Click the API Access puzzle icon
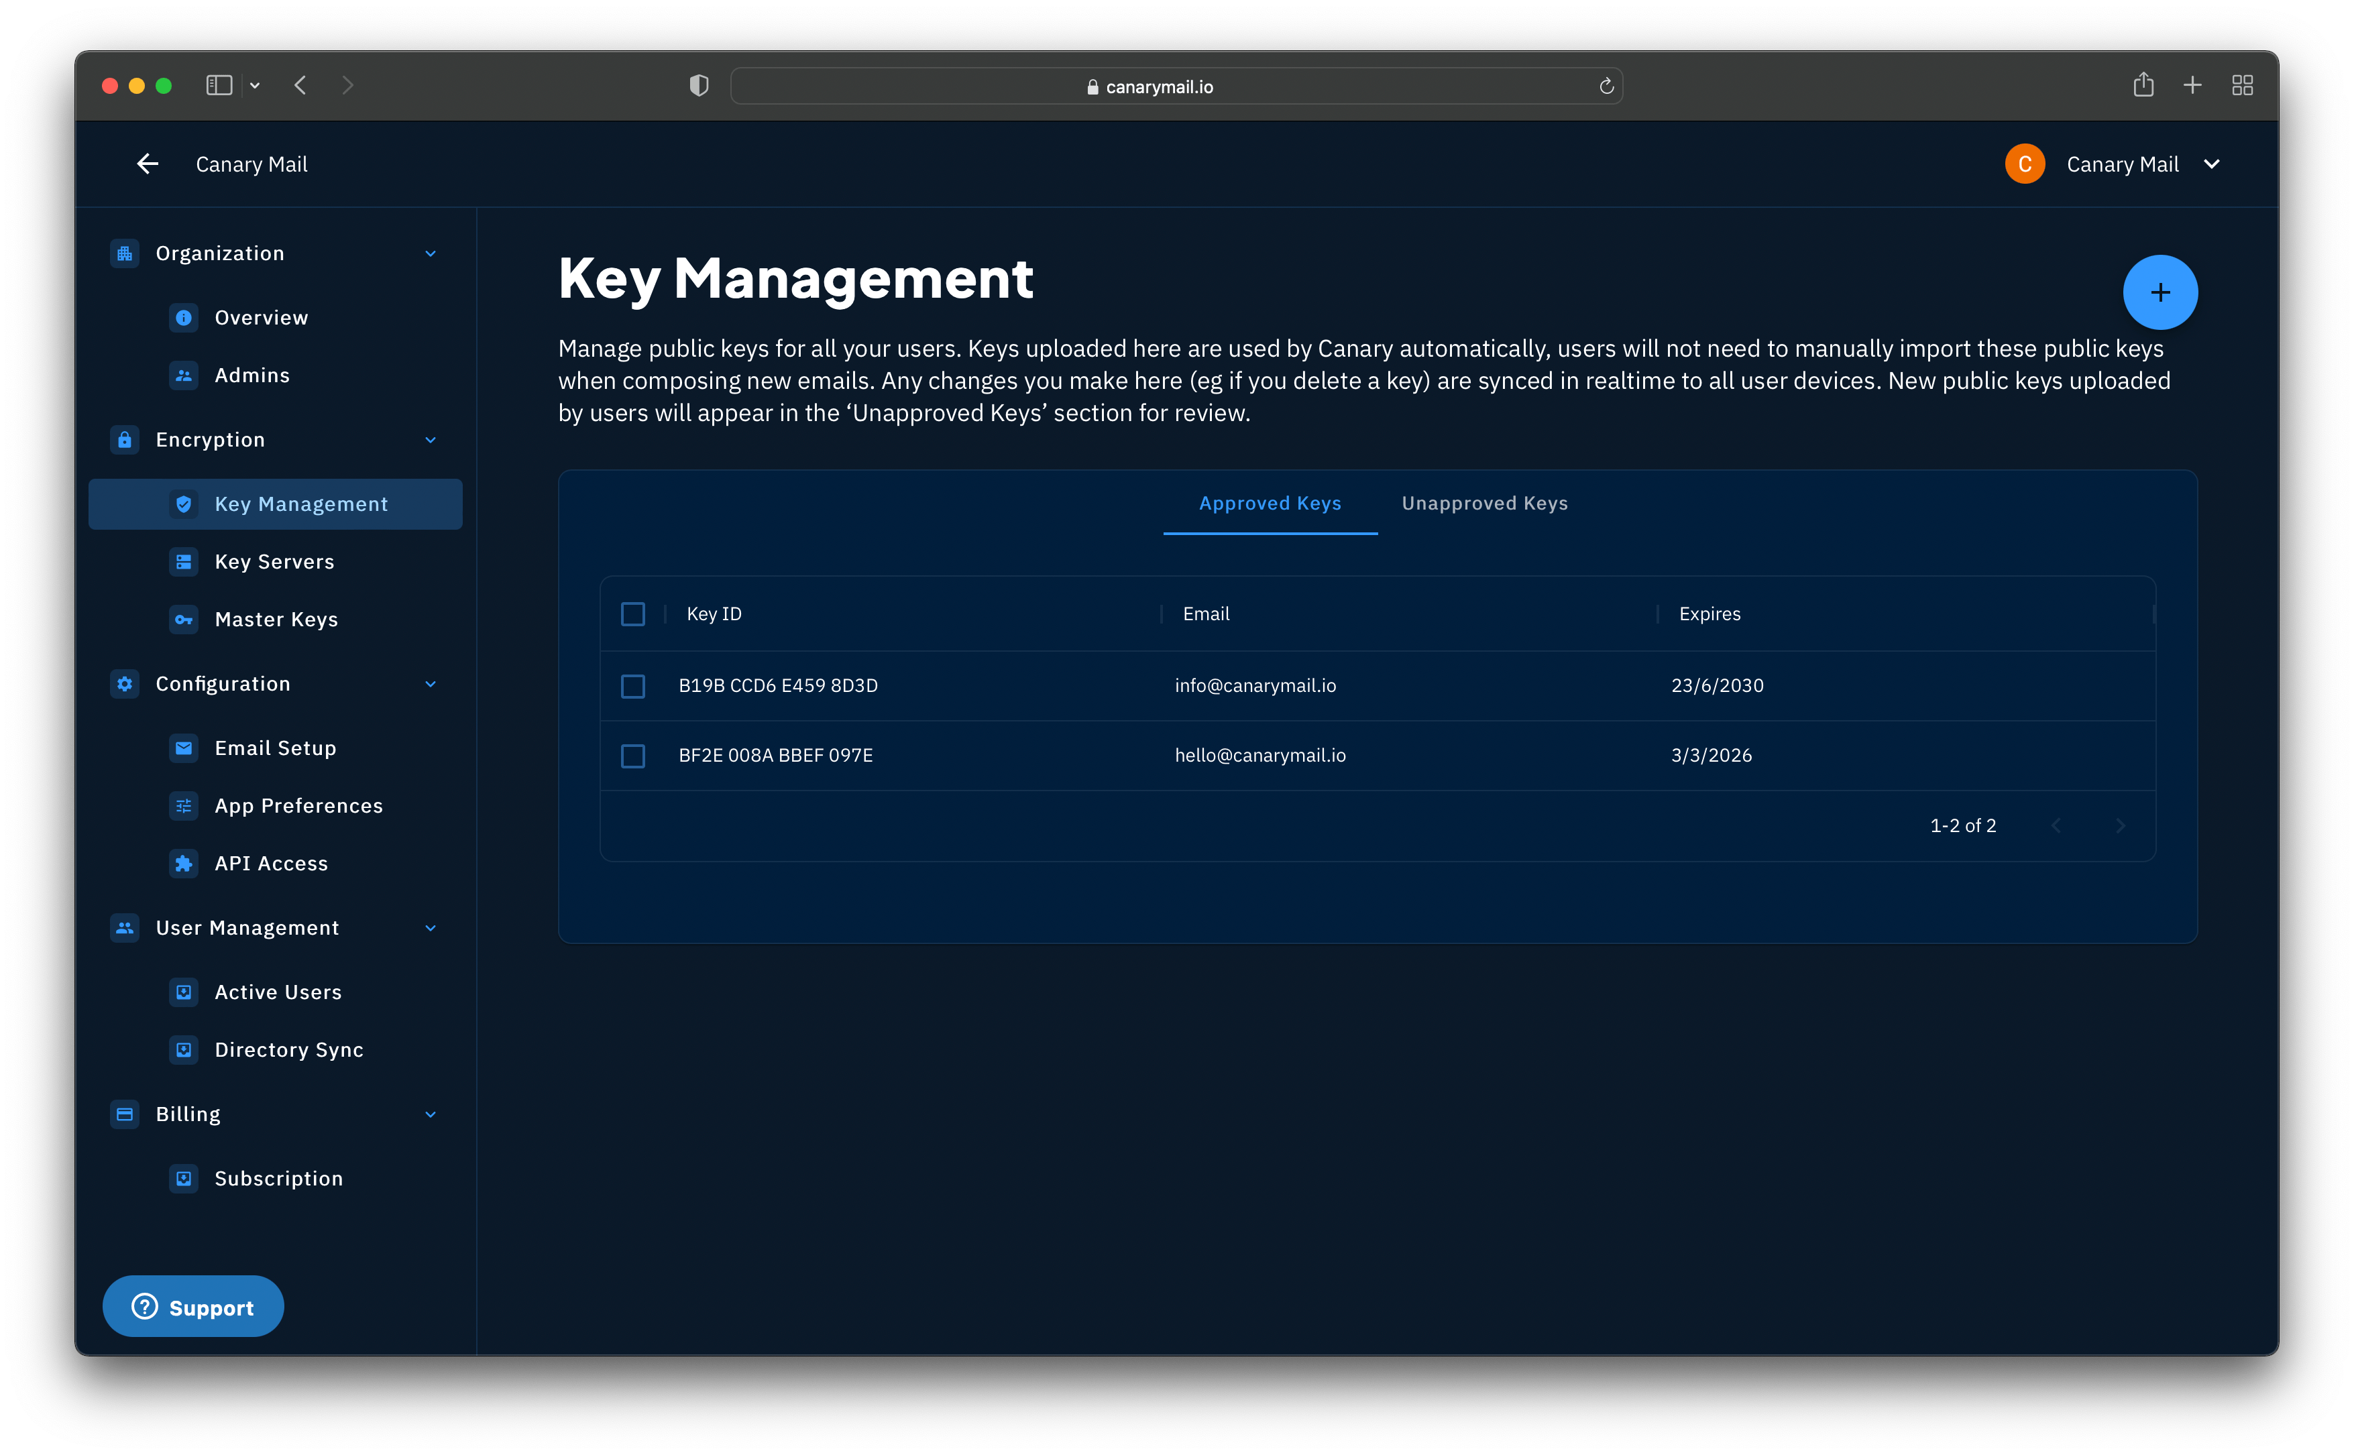The height and width of the screenshot is (1455, 2354). click(x=184, y=863)
